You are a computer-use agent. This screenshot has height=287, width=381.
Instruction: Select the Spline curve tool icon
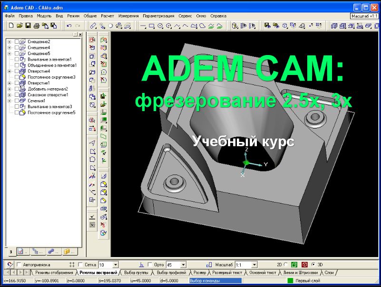[186, 26]
